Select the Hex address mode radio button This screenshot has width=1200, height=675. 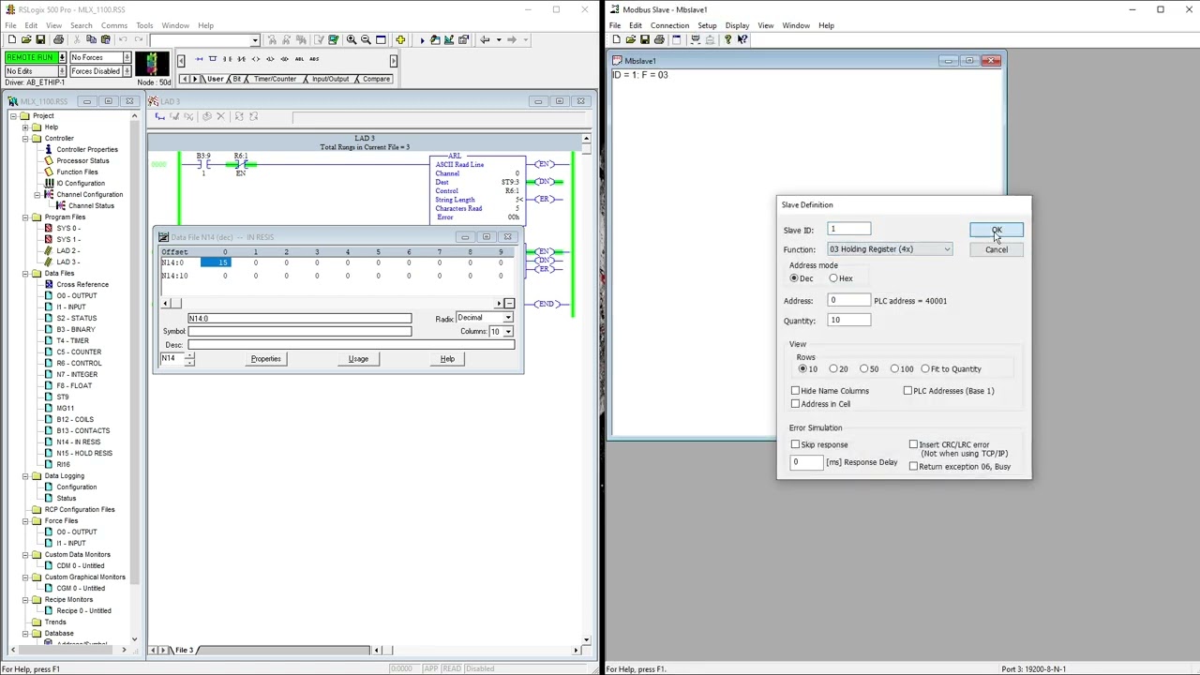pos(833,278)
